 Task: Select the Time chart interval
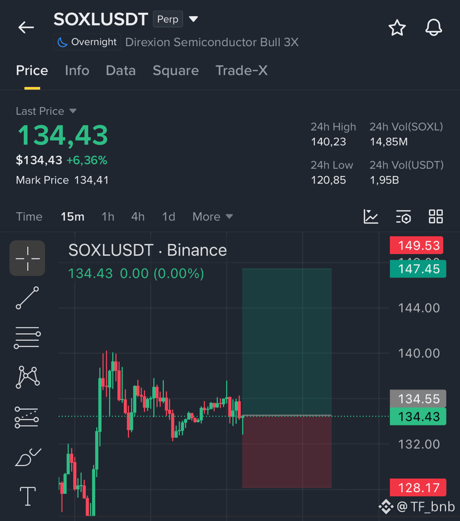click(x=29, y=216)
